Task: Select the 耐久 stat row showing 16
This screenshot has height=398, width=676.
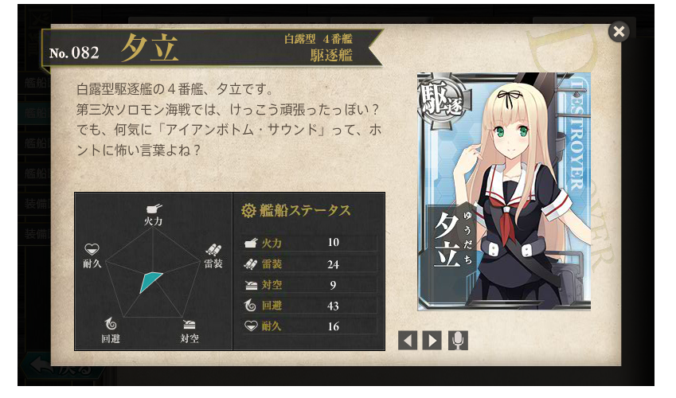Action: coord(310,326)
